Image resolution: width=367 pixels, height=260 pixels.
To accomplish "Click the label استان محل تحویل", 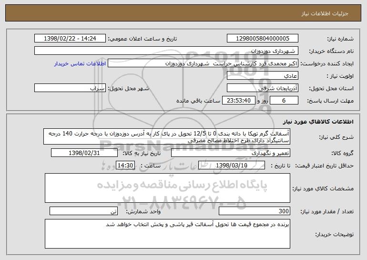I will (x=331, y=88).
